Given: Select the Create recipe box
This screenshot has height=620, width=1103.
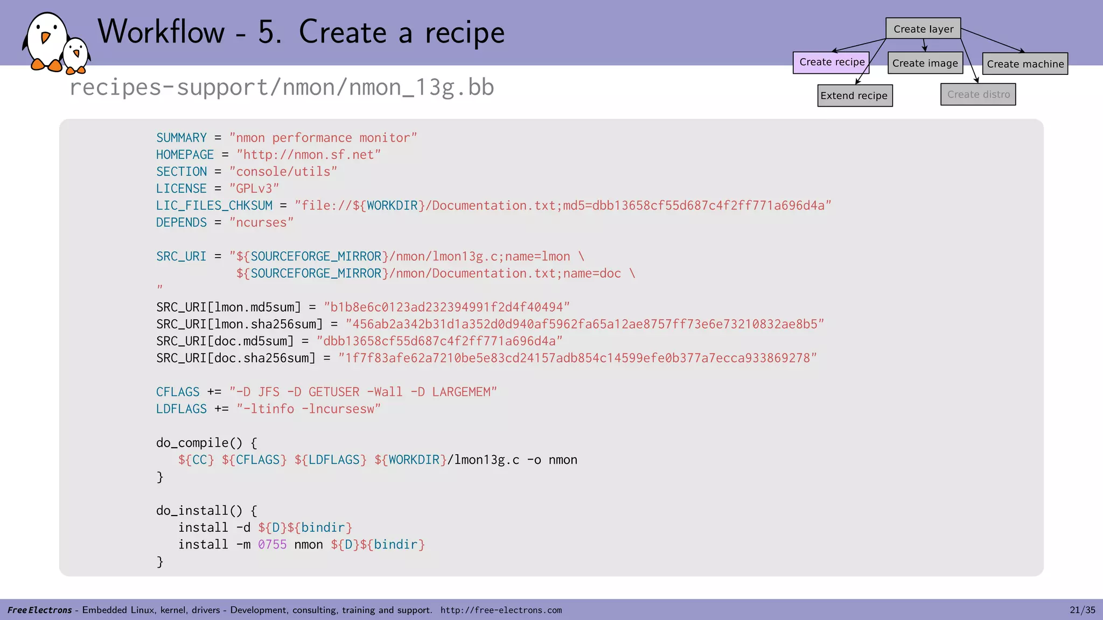Looking at the screenshot, I should pos(832,62).
